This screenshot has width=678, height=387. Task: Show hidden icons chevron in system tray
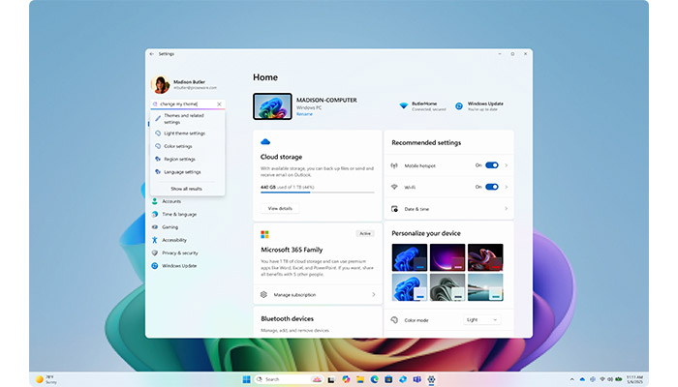coord(572,379)
